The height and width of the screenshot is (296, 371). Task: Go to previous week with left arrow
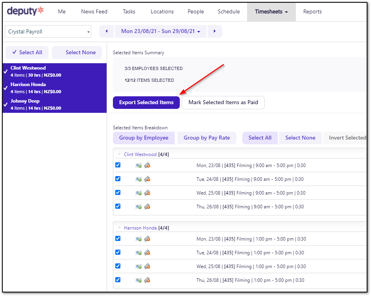107,31
